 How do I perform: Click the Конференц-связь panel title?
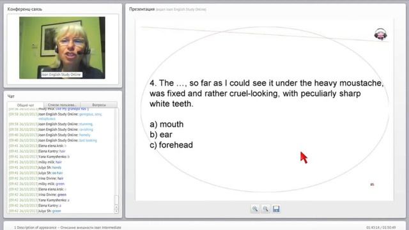tap(24, 9)
